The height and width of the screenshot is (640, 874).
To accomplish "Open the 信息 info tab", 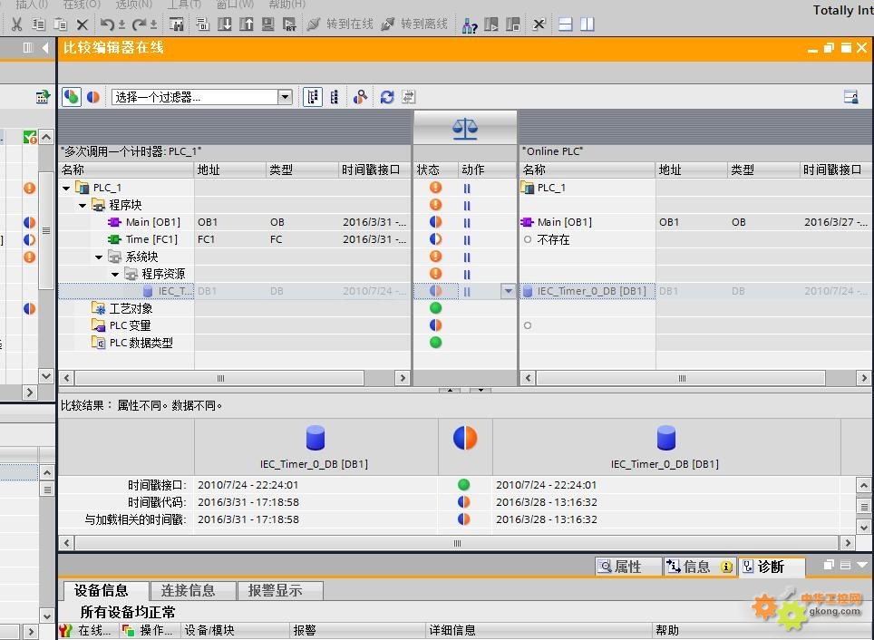I will pyautogui.click(x=699, y=567).
